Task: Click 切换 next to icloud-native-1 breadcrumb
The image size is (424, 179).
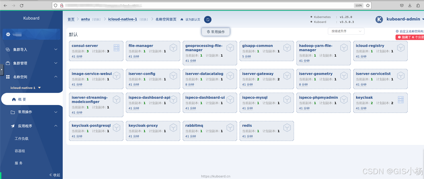Action: point(144,19)
